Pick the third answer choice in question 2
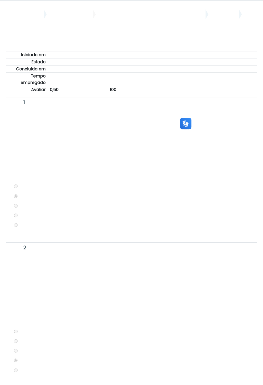This screenshot has height=385, width=263. pyautogui.click(x=16, y=351)
